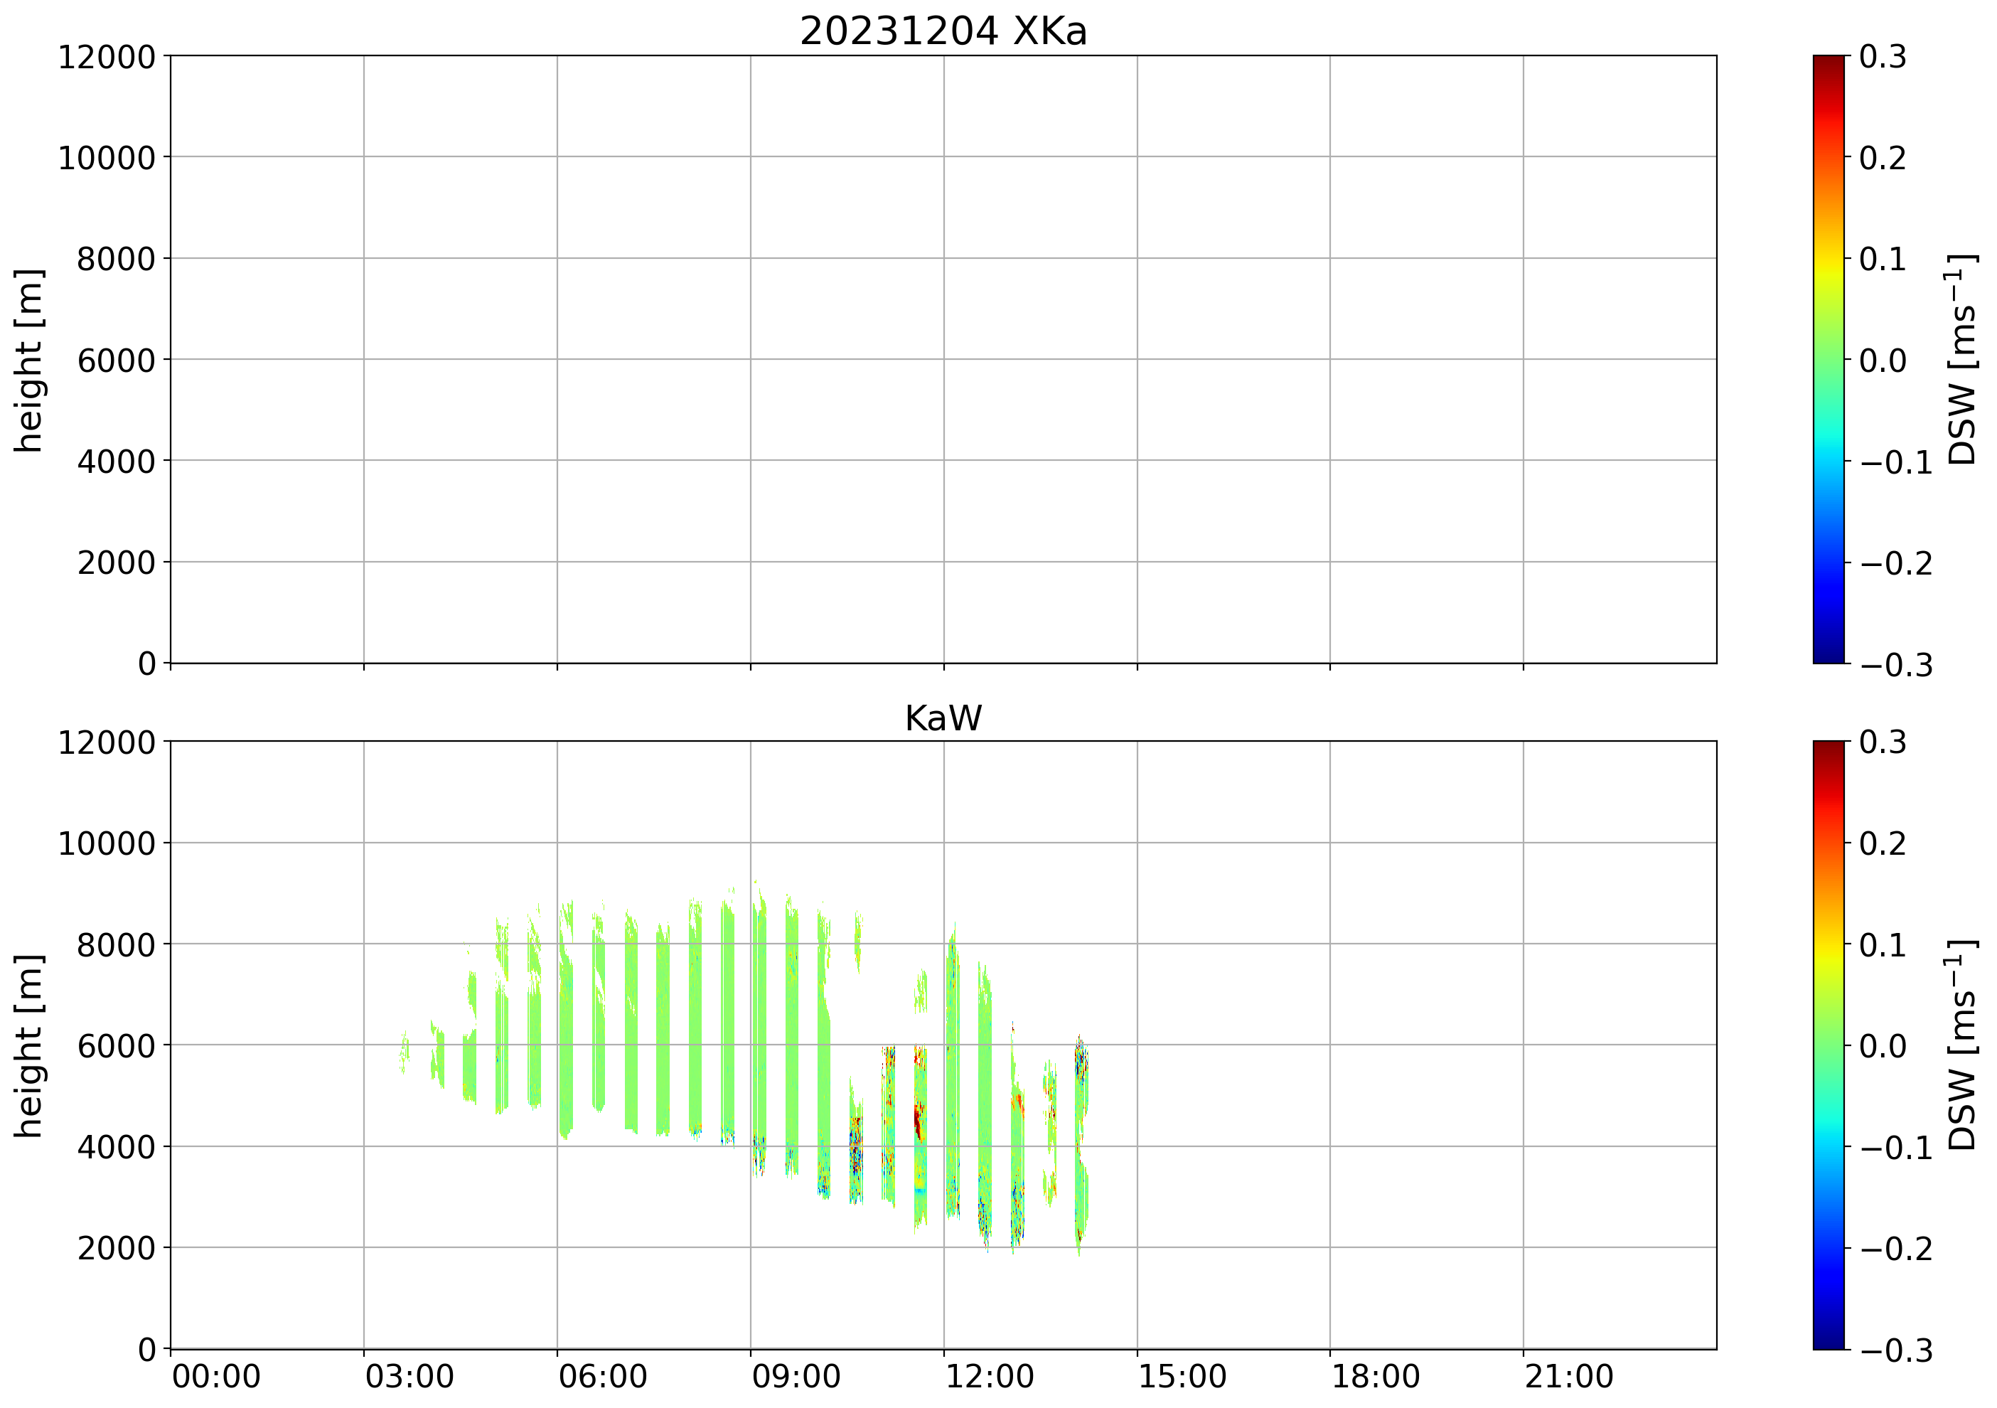Click the '20231204 XKa' plot title
The width and height of the screenshot is (1997, 1408).
click(x=943, y=32)
